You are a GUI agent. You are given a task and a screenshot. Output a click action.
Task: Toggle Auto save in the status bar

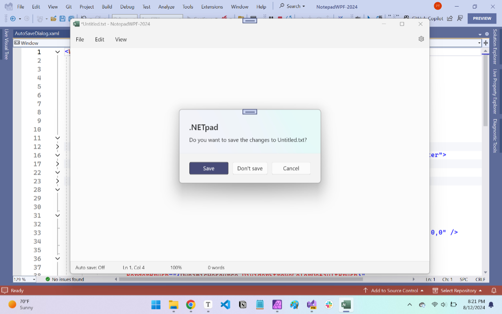(90, 267)
